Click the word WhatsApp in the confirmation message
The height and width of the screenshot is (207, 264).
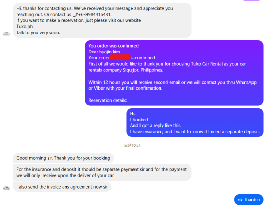(246, 82)
